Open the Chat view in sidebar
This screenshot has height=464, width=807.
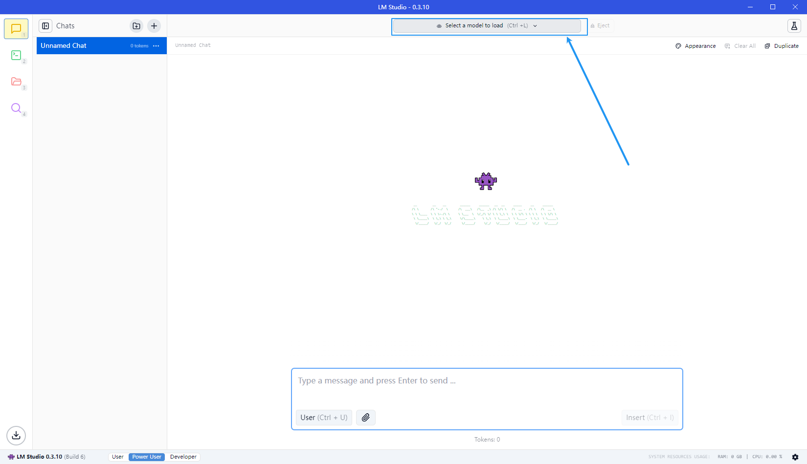click(16, 29)
